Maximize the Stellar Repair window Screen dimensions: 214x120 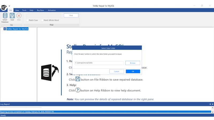pyautogui.click(x=202, y=6)
